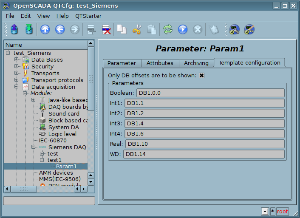Go up one level with the Up arrow icon

pos(45,29)
